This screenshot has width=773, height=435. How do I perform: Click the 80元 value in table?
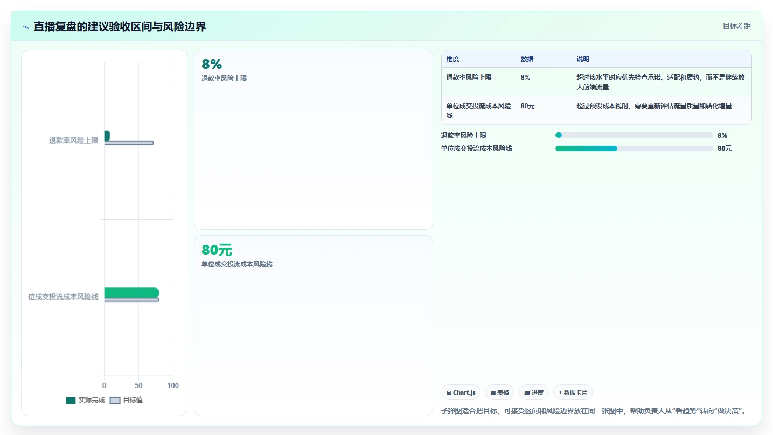pyautogui.click(x=527, y=106)
